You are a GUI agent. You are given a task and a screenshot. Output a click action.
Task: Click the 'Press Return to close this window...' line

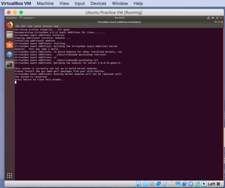pyautogui.click(x=40, y=80)
